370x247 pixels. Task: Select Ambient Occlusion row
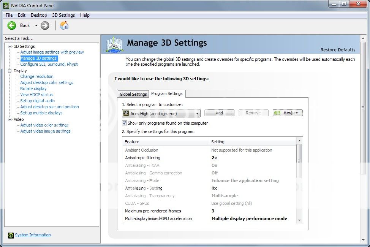[209, 150]
